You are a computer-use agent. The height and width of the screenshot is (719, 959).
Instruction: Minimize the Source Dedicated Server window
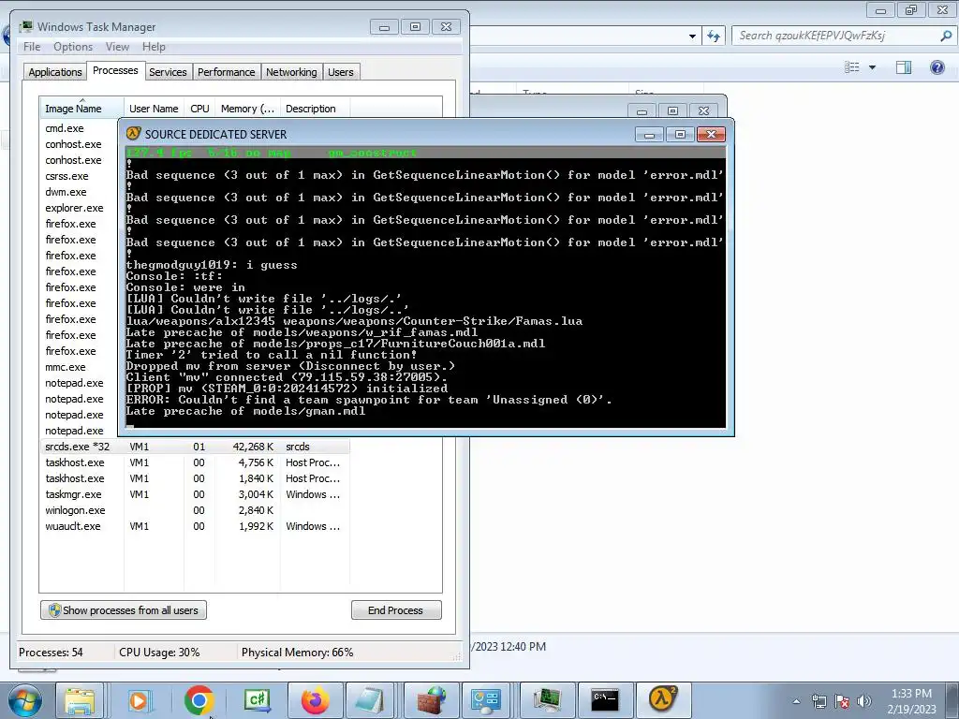pyautogui.click(x=649, y=135)
